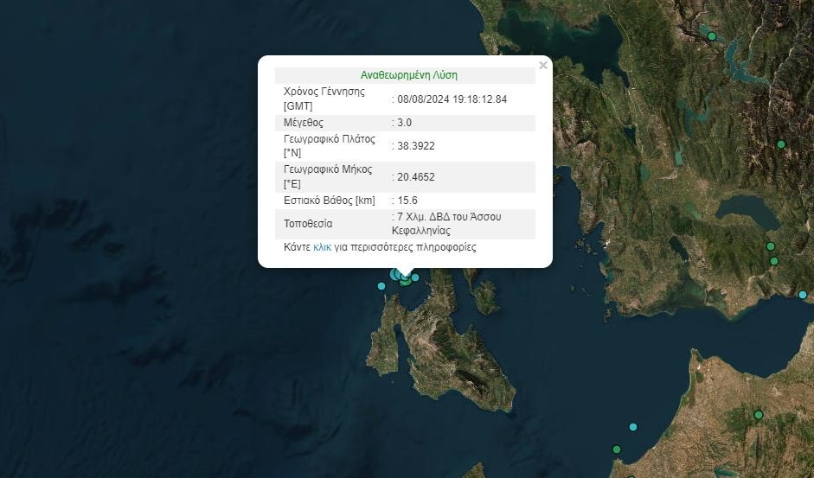Close the earthquake info popup
Image resolution: width=814 pixels, height=478 pixels.
click(543, 66)
